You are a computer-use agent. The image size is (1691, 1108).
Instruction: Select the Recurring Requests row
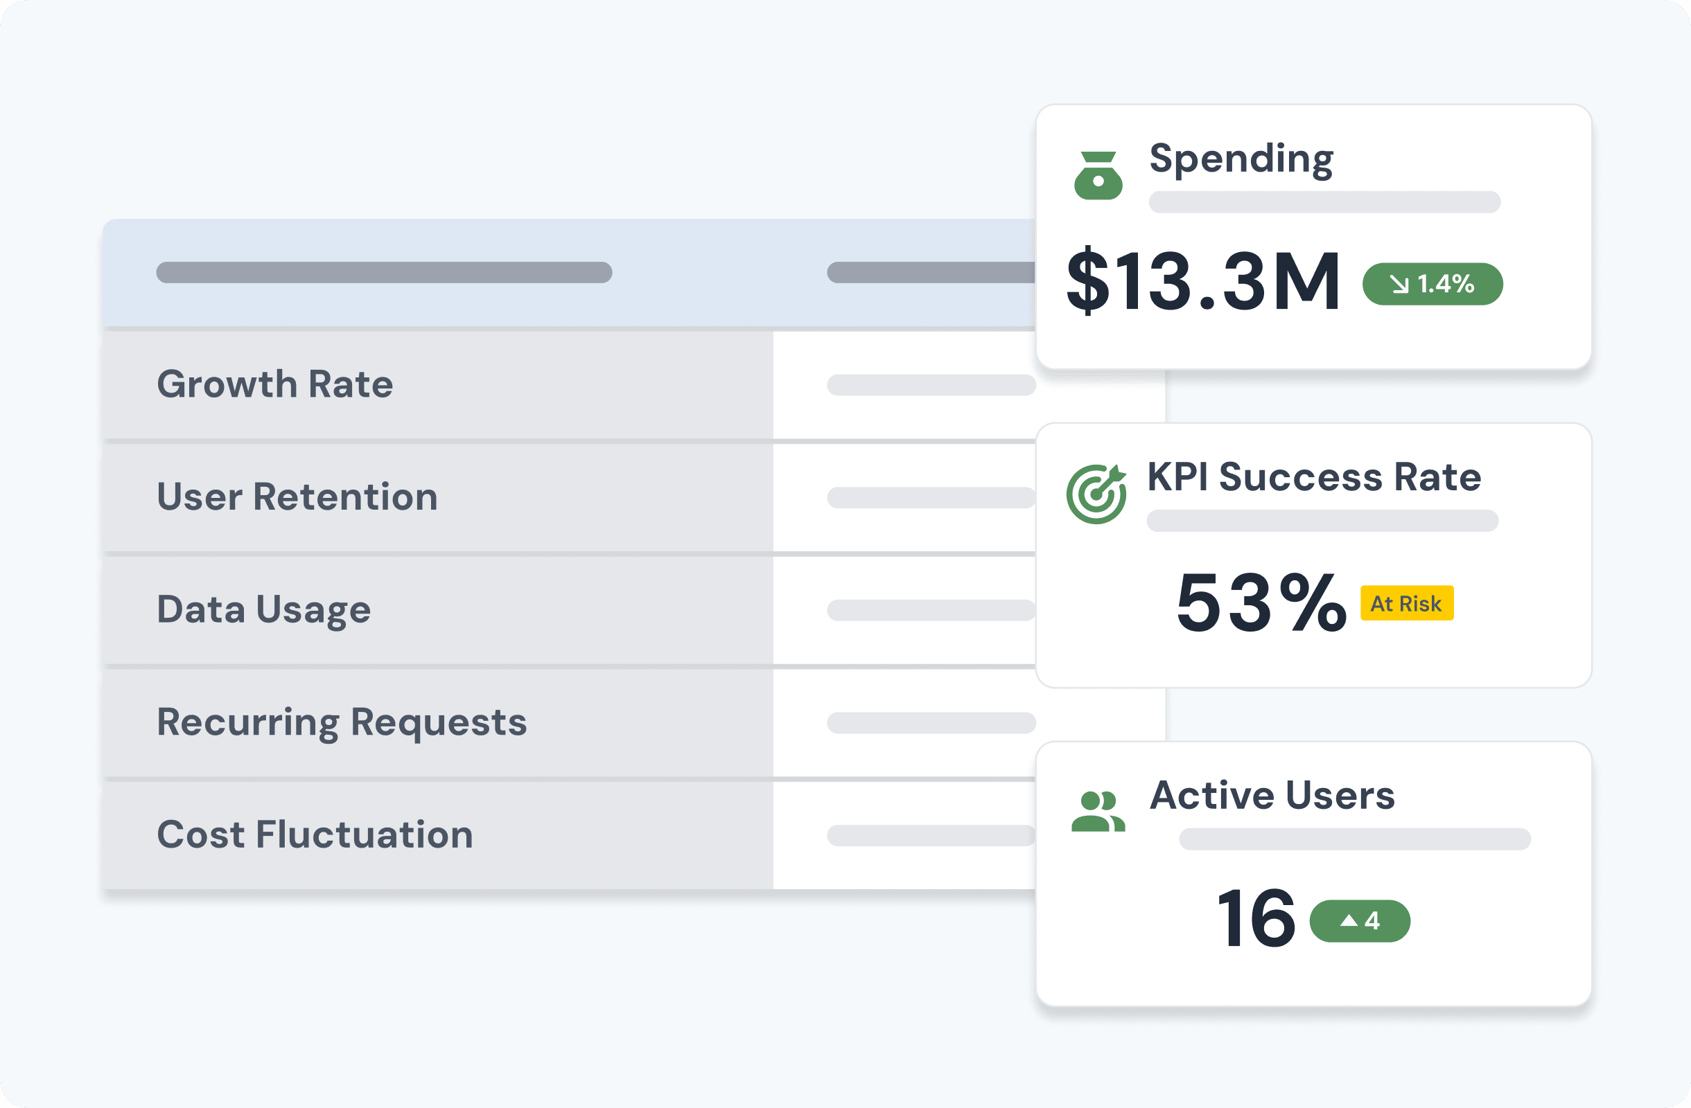coord(342,722)
